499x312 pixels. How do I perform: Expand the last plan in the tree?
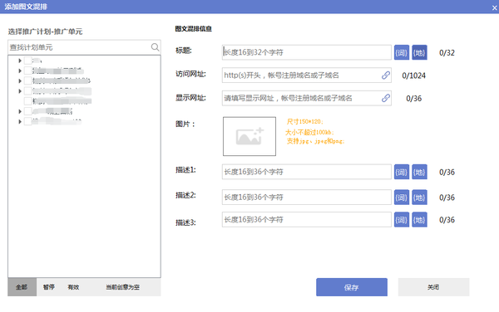(x=20, y=121)
